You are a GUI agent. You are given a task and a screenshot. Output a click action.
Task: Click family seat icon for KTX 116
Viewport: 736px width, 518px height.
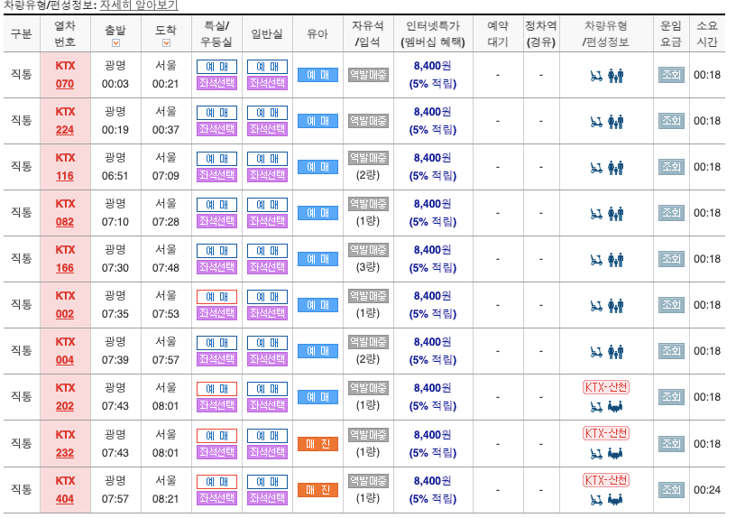[616, 168]
